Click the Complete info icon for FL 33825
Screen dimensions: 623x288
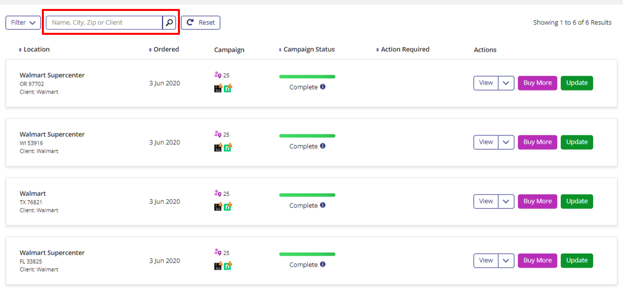pyautogui.click(x=322, y=265)
